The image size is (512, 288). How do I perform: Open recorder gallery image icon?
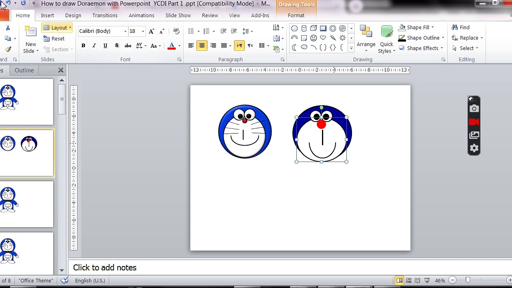[474, 135]
